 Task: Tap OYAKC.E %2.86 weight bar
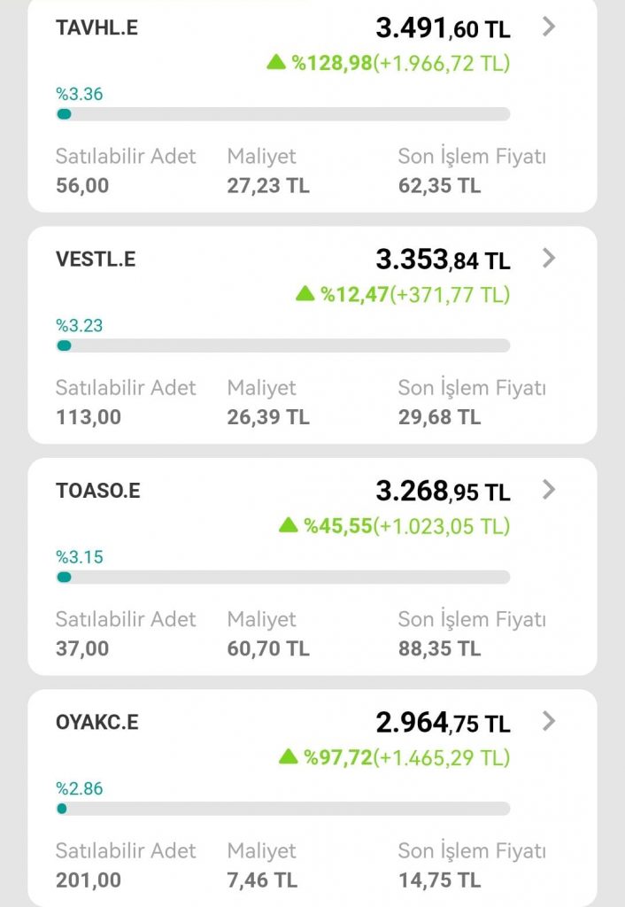coord(282,809)
